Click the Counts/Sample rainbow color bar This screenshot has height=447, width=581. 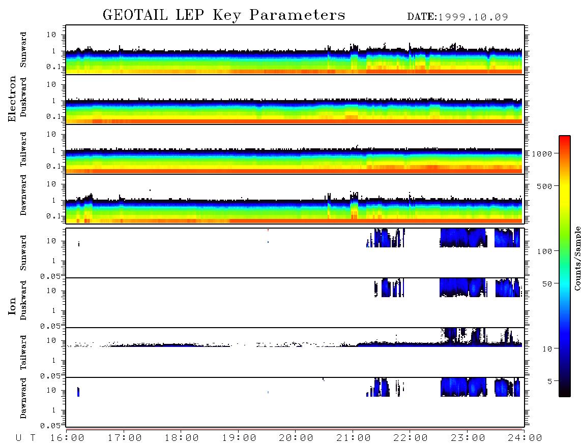[x=565, y=266]
